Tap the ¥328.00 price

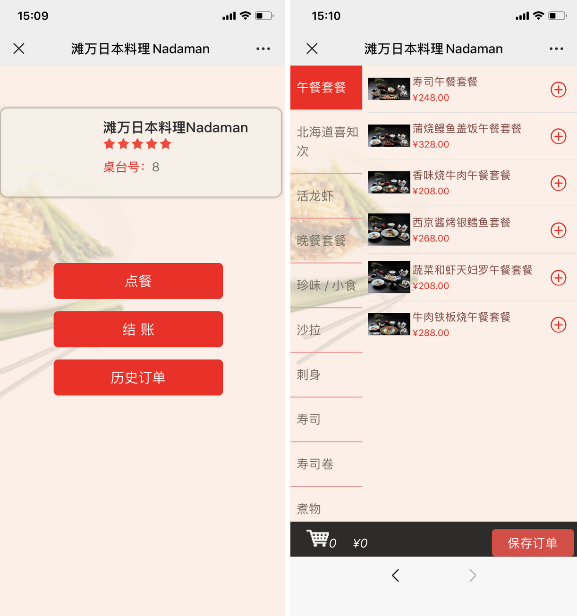pyautogui.click(x=431, y=144)
